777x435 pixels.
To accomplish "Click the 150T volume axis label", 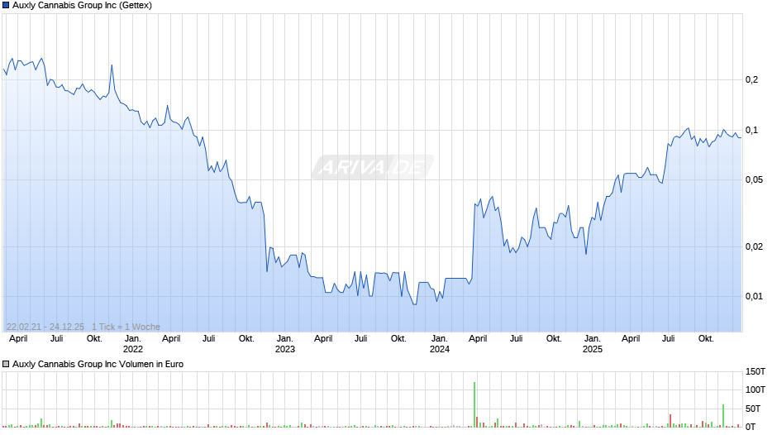I will [756, 371].
